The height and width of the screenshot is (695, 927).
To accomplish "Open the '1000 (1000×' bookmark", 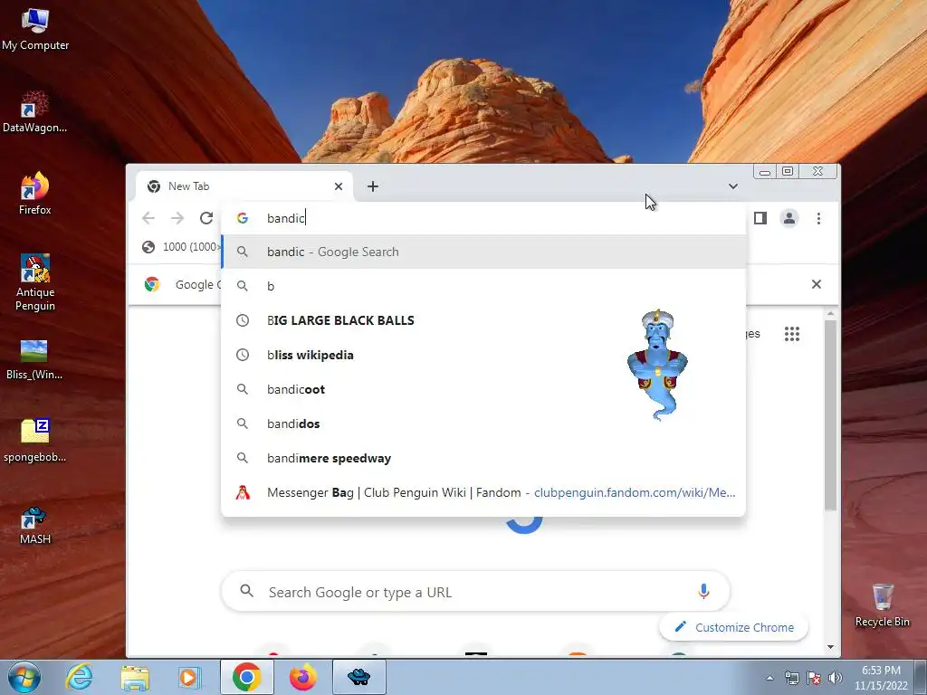I will (x=181, y=246).
